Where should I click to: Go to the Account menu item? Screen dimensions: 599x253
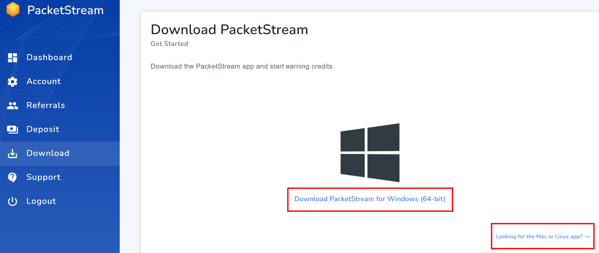point(60,81)
